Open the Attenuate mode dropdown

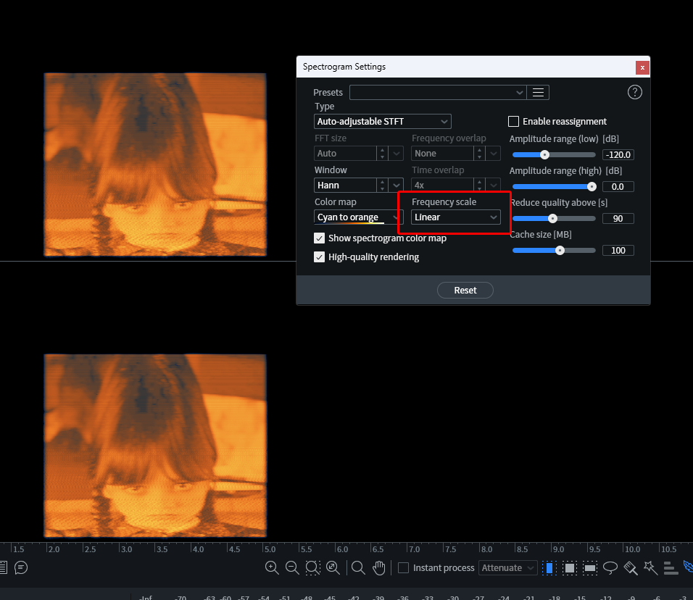coord(507,568)
